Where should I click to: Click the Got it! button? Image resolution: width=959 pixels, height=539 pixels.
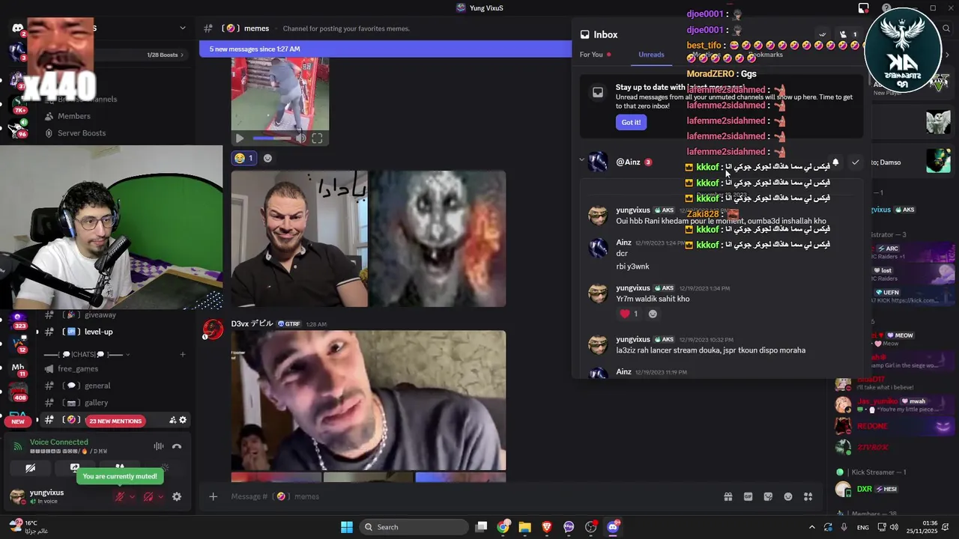tap(631, 122)
